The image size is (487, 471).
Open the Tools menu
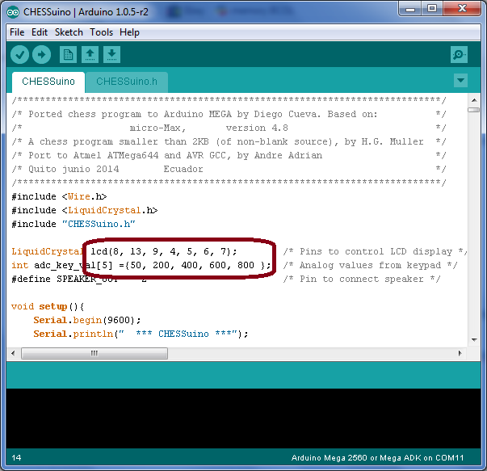pos(102,32)
